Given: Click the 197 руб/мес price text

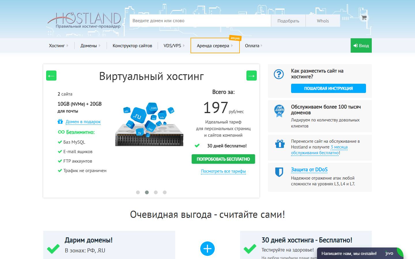Looking at the screenshot, I should pos(223,108).
